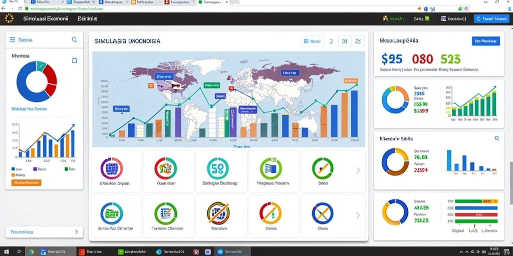Click the right chevron on the first tile row
Screen dimensions: 513x256
tap(358, 170)
